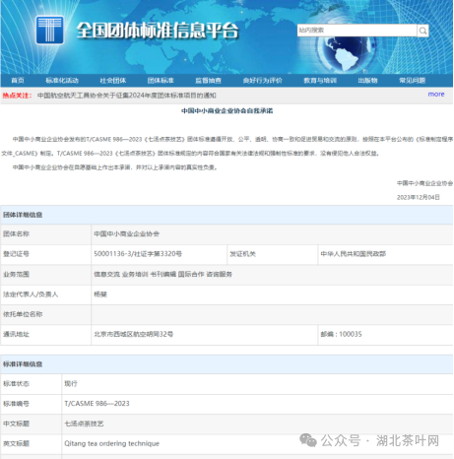Open the 团体标准 menu
Viewport: 454px width, 459px height.
(x=161, y=81)
